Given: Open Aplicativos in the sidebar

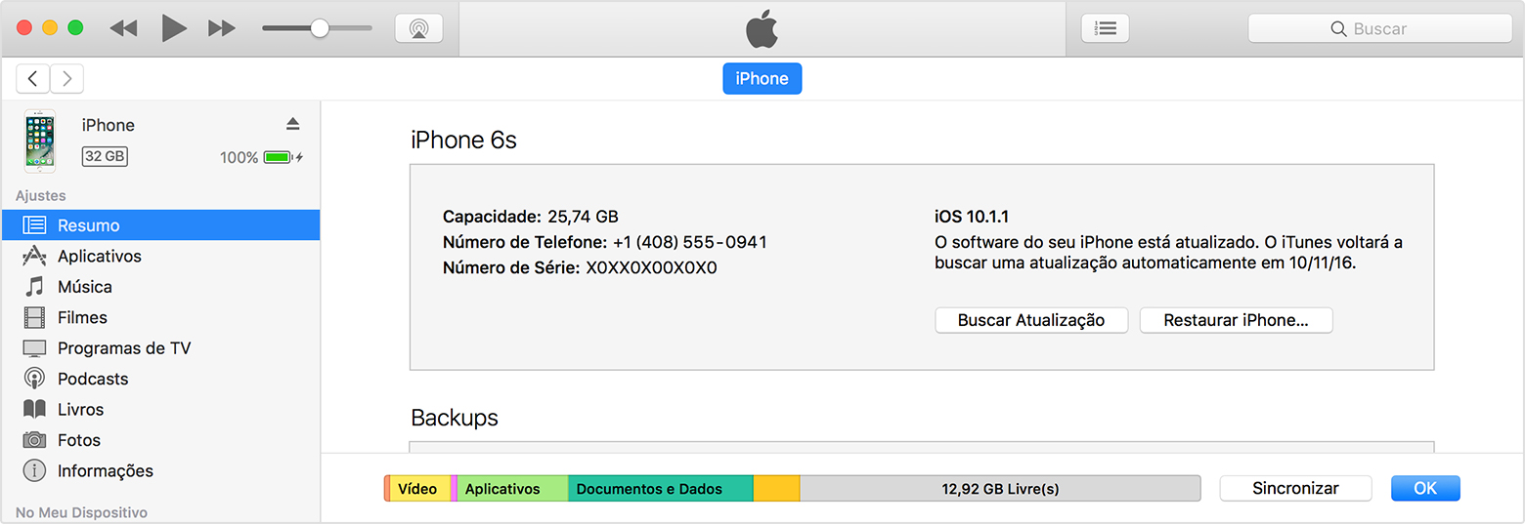Looking at the screenshot, I should (99, 256).
